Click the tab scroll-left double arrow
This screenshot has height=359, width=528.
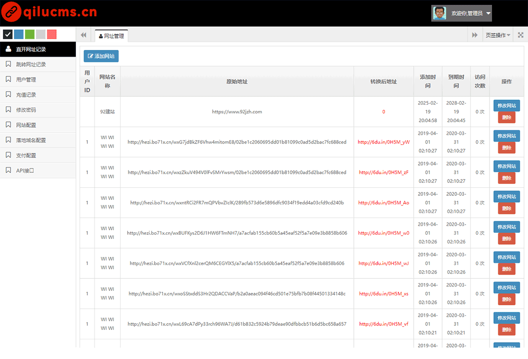pos(84,35)
